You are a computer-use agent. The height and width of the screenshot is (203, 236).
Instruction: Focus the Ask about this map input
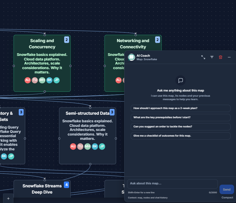pos(172,184)
